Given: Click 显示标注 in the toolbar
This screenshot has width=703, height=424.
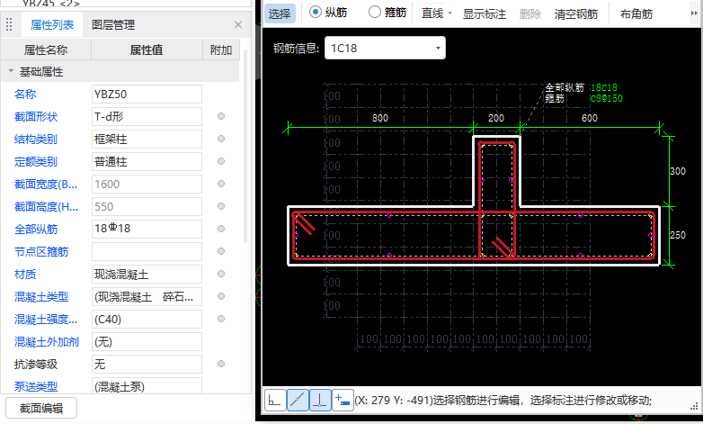Looking at the screenshot, I should 485,14.
